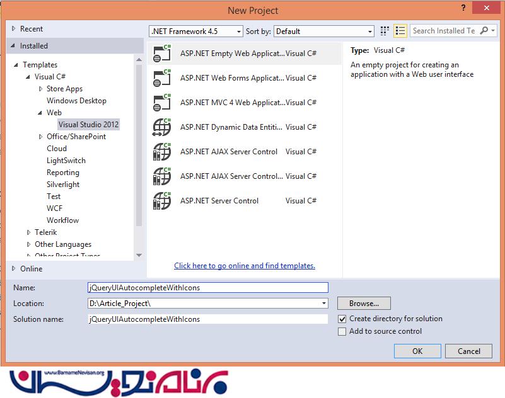Expand the Location path dropdown
505x398 pixels.
324,304
